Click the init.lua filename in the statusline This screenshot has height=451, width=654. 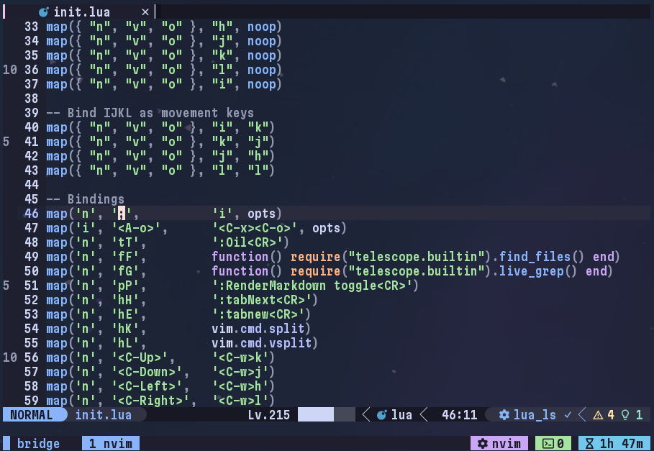point(104,415)
